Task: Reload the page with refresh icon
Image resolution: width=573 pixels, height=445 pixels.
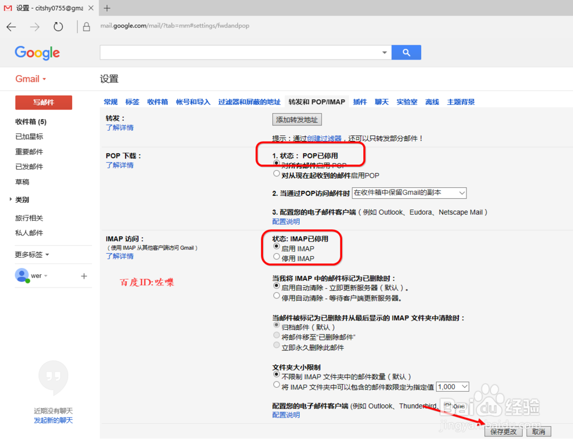Action: tap(58, 27)
